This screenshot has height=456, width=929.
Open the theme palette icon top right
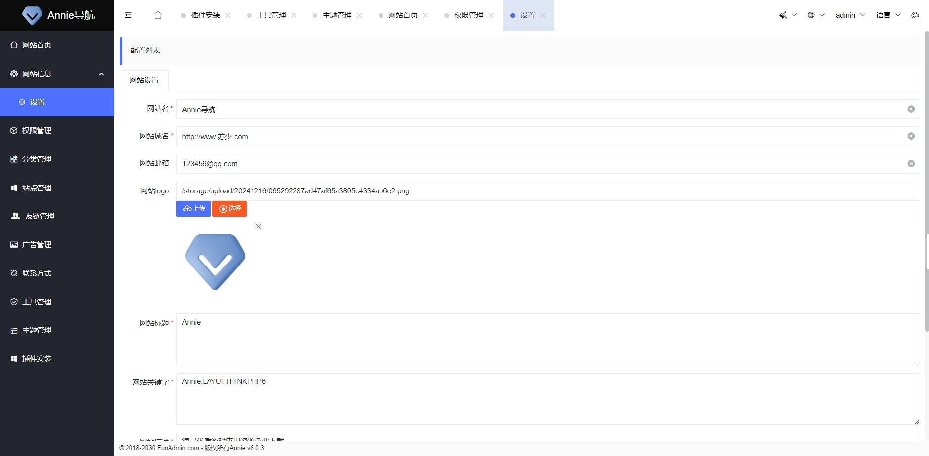[915, 15]
